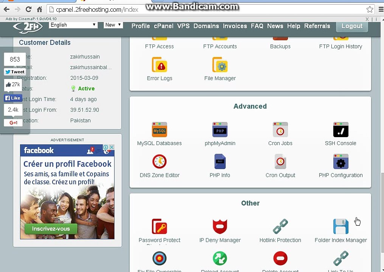Open IP Deny Manager
This screenshot has height=272, width=384.
[x=220, y=227]
